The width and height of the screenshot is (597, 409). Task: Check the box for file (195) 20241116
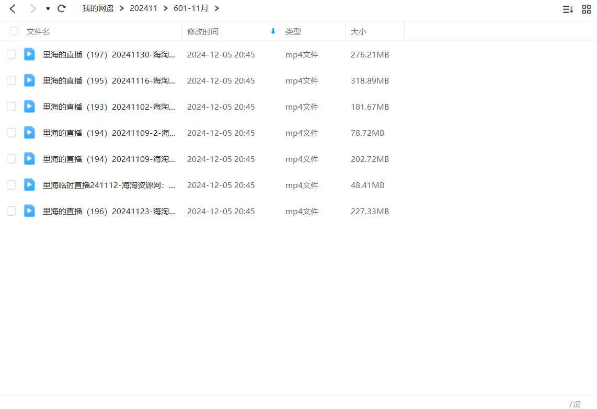[12, 80]
